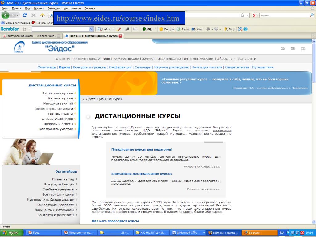Open the Журнал menu
316x237 pixels.
coord(39,8)
